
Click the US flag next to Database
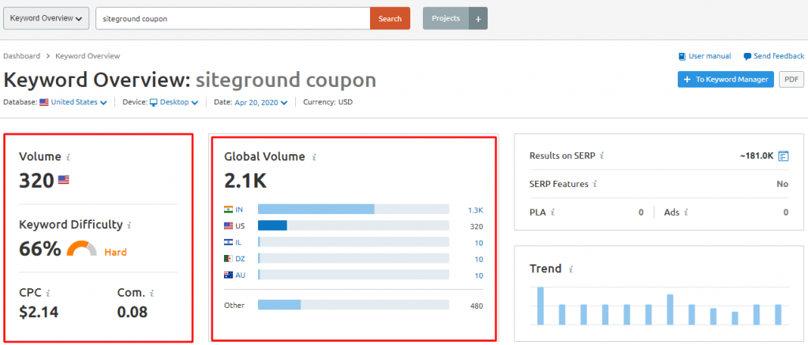click(44, 102)
